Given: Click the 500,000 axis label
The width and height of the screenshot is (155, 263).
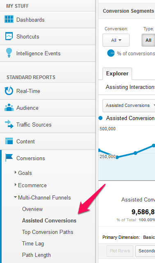Looking at the screenshot, I should (108, 129).
